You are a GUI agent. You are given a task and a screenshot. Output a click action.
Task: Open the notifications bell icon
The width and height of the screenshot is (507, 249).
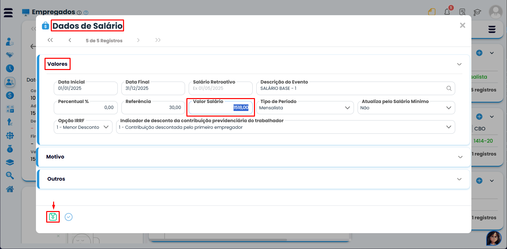(447, 12)
